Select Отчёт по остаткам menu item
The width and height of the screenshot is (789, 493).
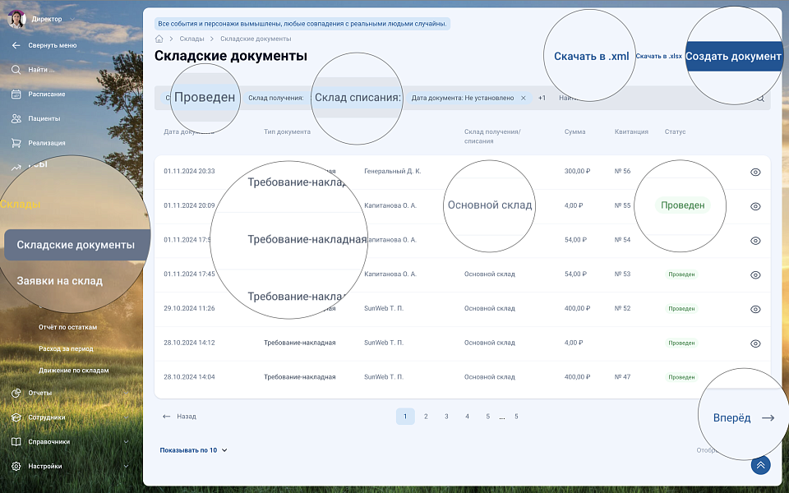point(67,327)
